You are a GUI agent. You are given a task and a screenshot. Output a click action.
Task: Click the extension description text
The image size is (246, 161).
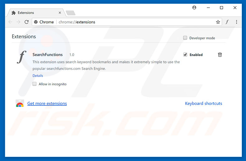106,65
